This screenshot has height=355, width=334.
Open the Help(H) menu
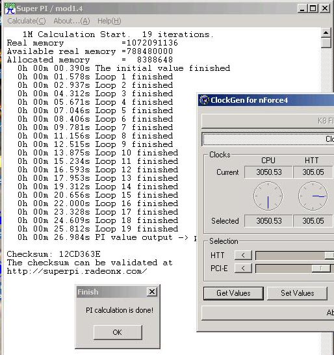[x=109, y=21]
